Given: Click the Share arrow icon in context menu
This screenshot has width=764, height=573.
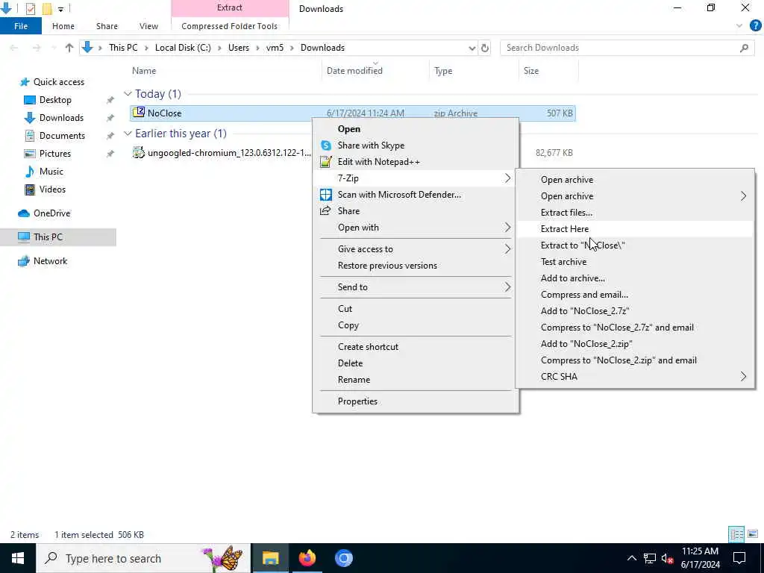Looking at the screenshot, I should tap(325, 210).
